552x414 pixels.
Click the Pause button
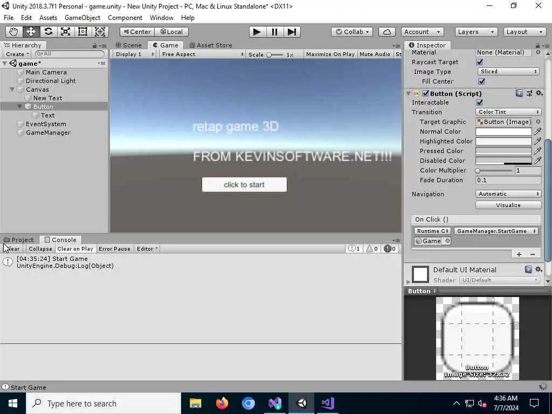click(274, 32)
